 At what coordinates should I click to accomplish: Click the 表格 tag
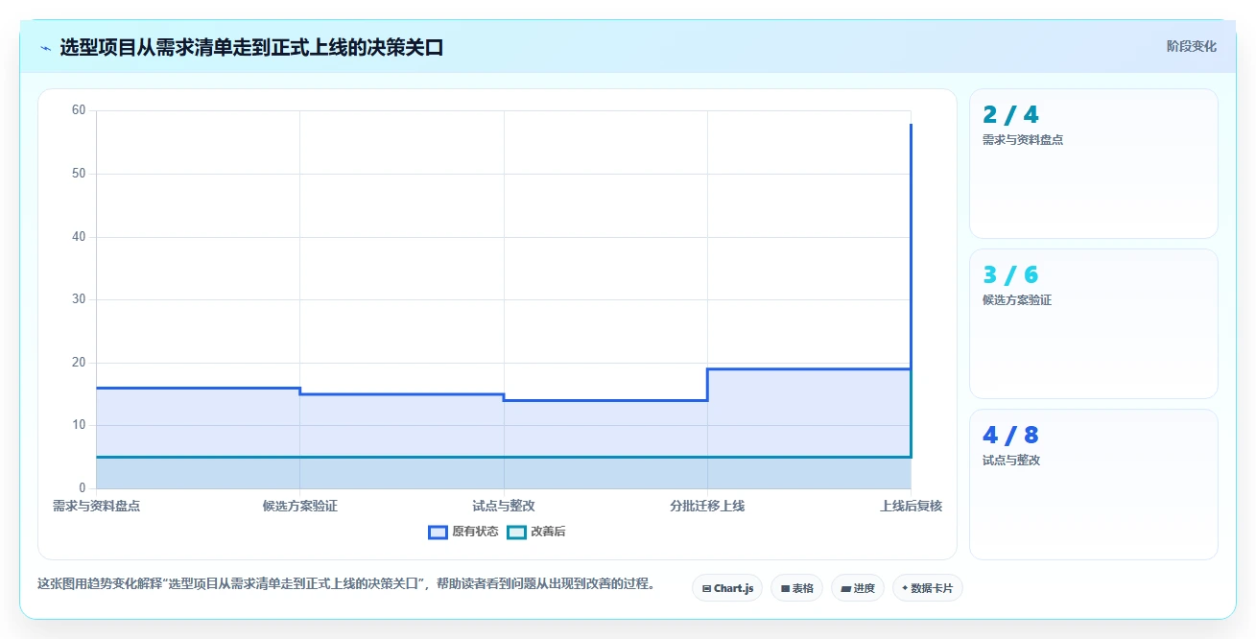point(796,588)
